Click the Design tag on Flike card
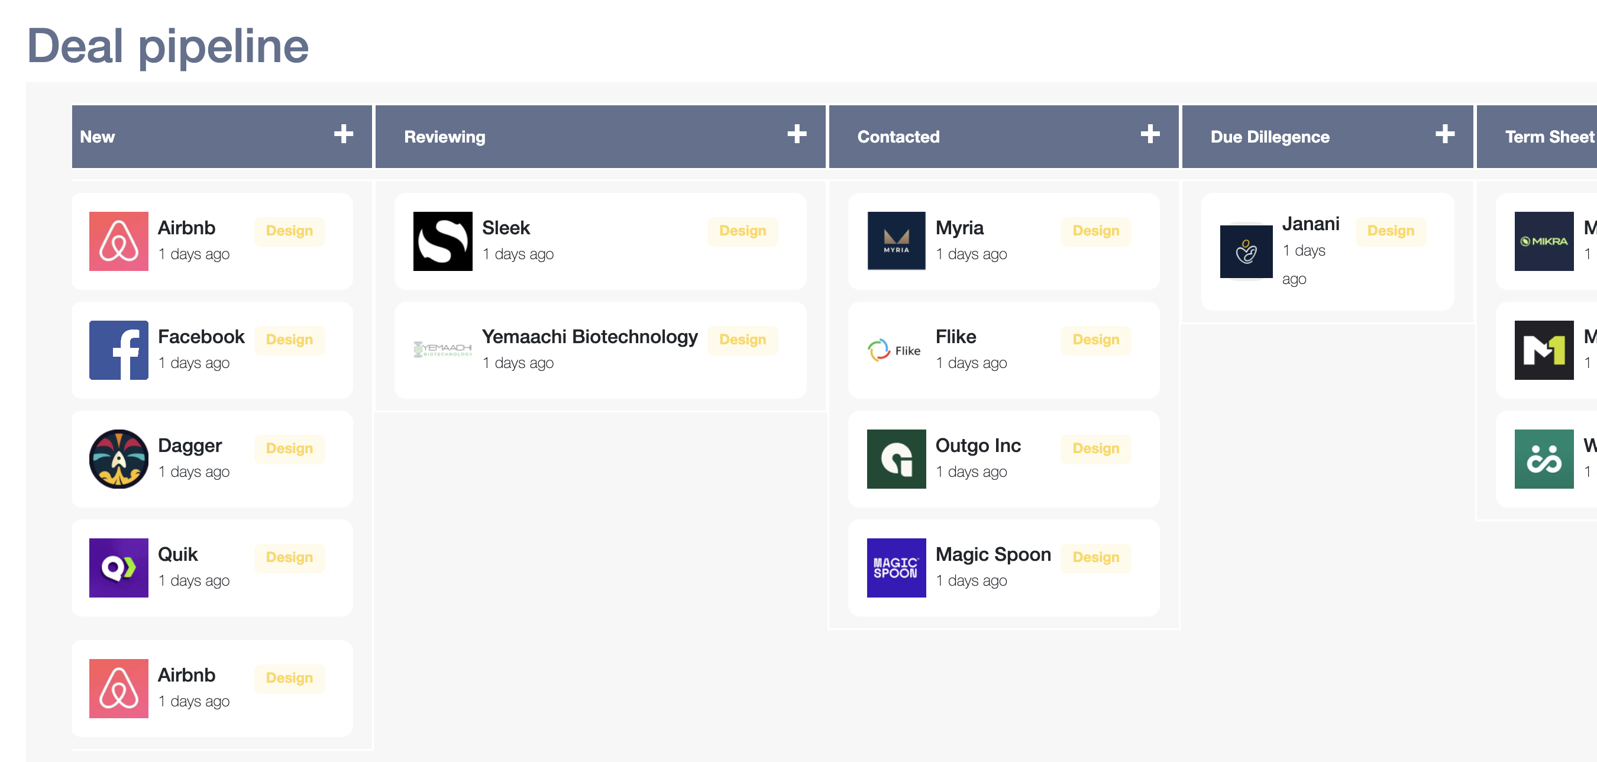Screen dimensions: 1597x762 pos(1095,340)
